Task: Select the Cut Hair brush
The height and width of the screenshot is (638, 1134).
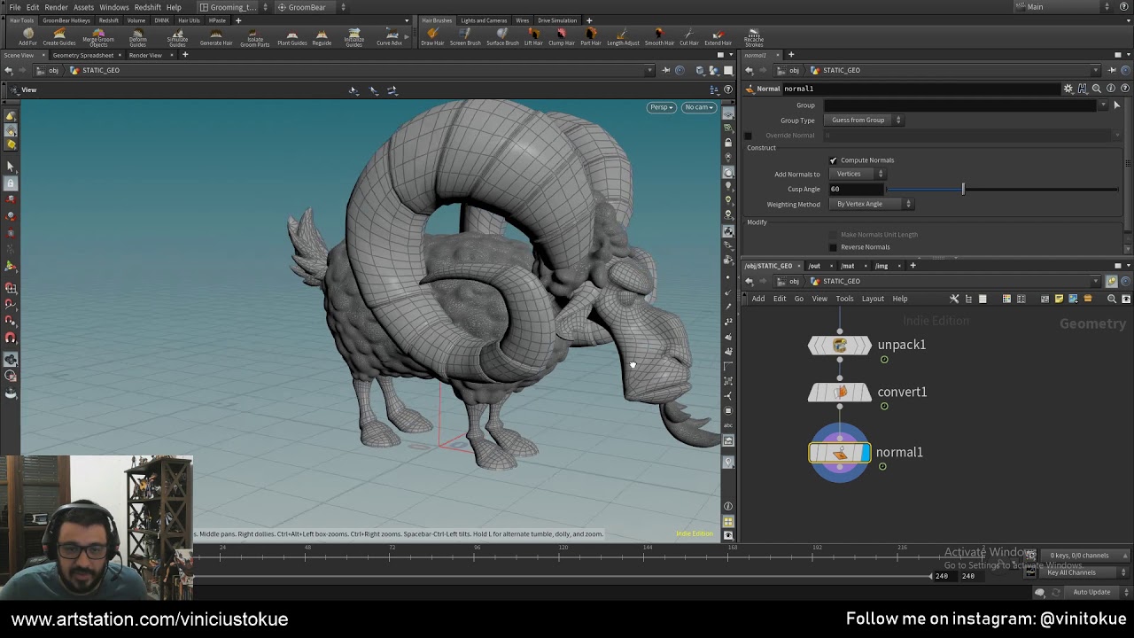Action: click(688, 37)
